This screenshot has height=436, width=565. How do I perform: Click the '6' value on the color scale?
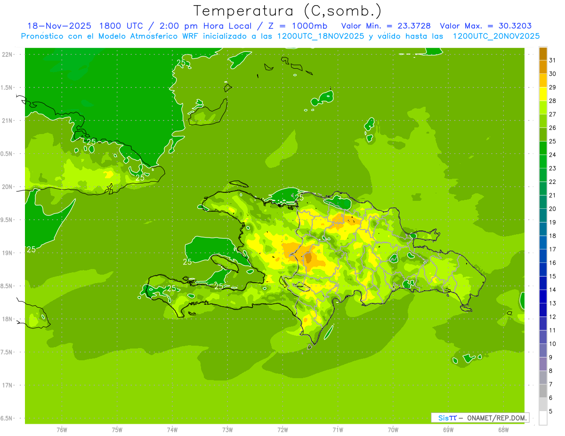pyautogui.click(x=551, y=398)
